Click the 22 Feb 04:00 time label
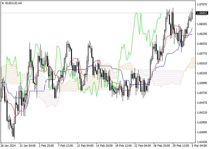Screen dimensions: 209x149 point(143,146)
